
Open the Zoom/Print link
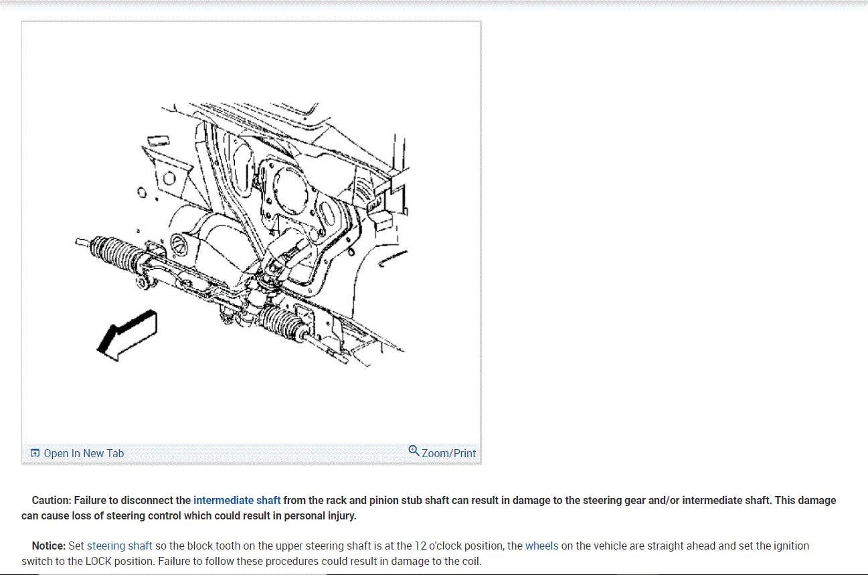click(448, 453)
